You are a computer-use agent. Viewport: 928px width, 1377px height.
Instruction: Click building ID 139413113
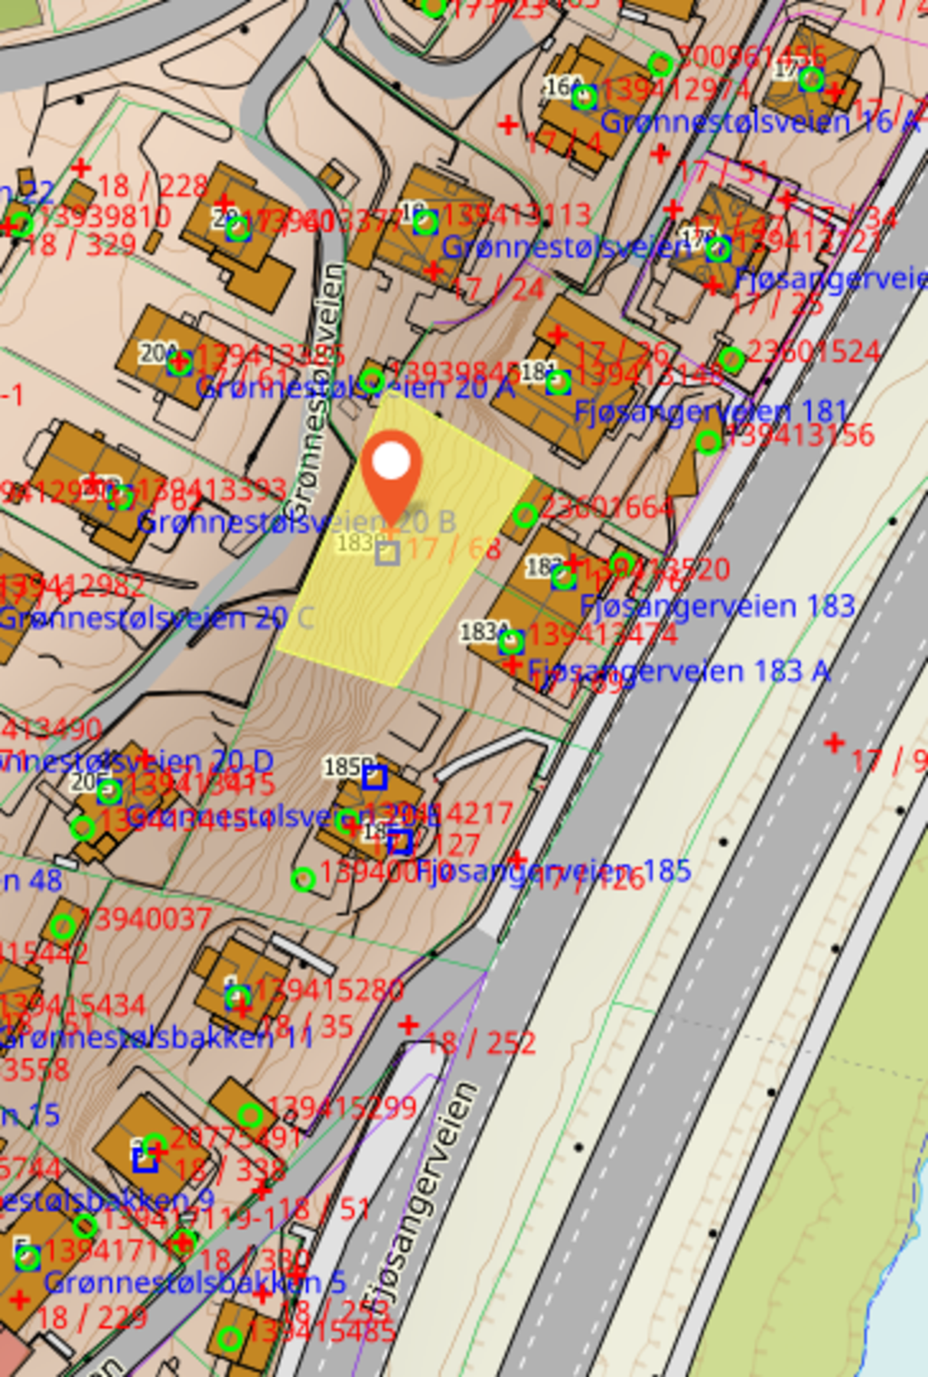pyautogui.click(x=516, y=215)
